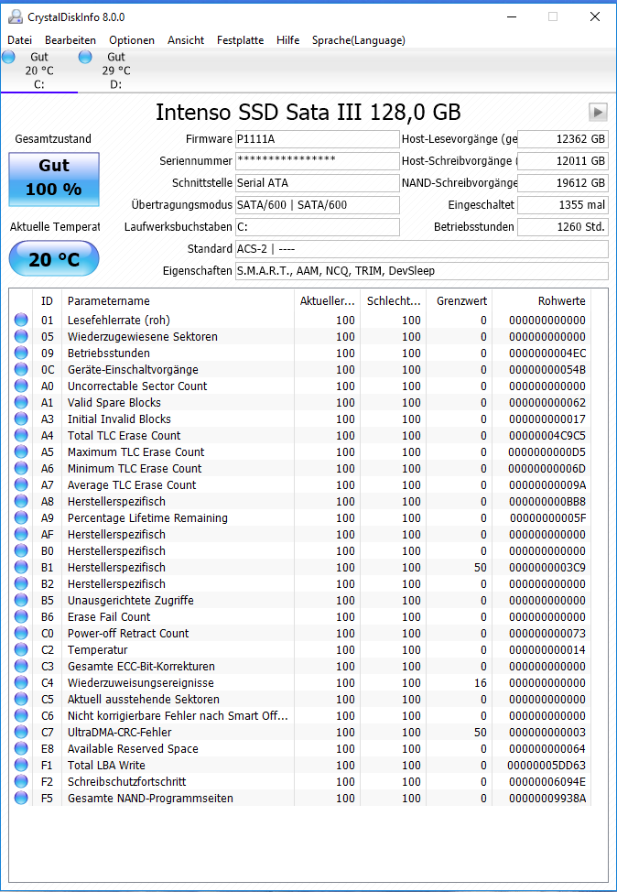Open the Festplatte menu
This screenshot has height=892, width=617.
pos(240,40)
